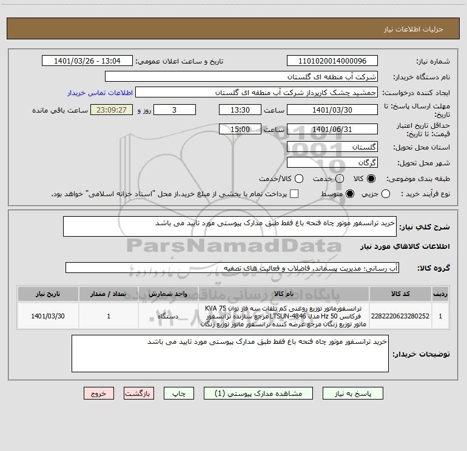
Task: Click the price validity date 1401/06/31 field
Action: coord(332,130)
